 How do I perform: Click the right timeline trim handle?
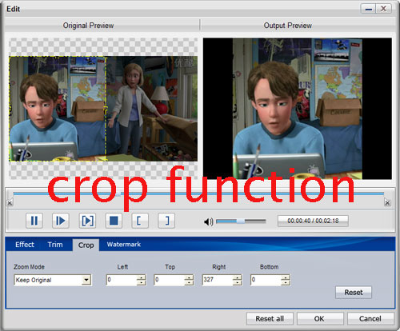point(387,203)
